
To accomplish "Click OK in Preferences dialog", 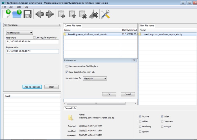I will click(x=109, y=94).
